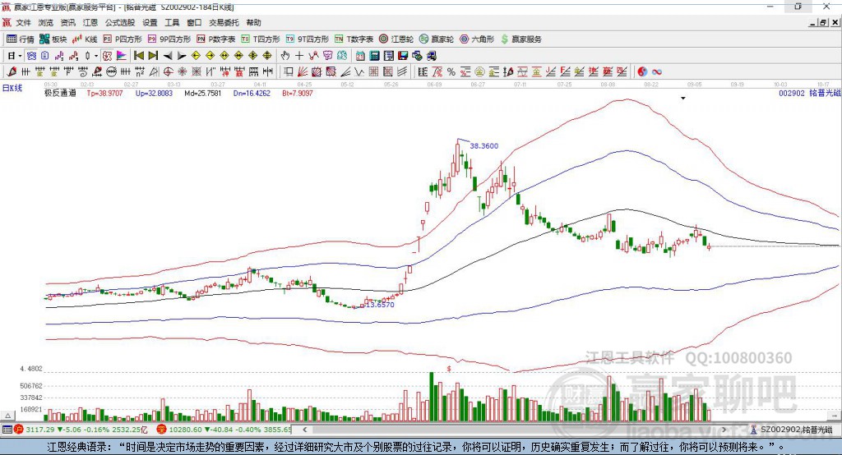Open the 文件 menu
This screenshot has height=455, width=842.
[x=23, y=22]
